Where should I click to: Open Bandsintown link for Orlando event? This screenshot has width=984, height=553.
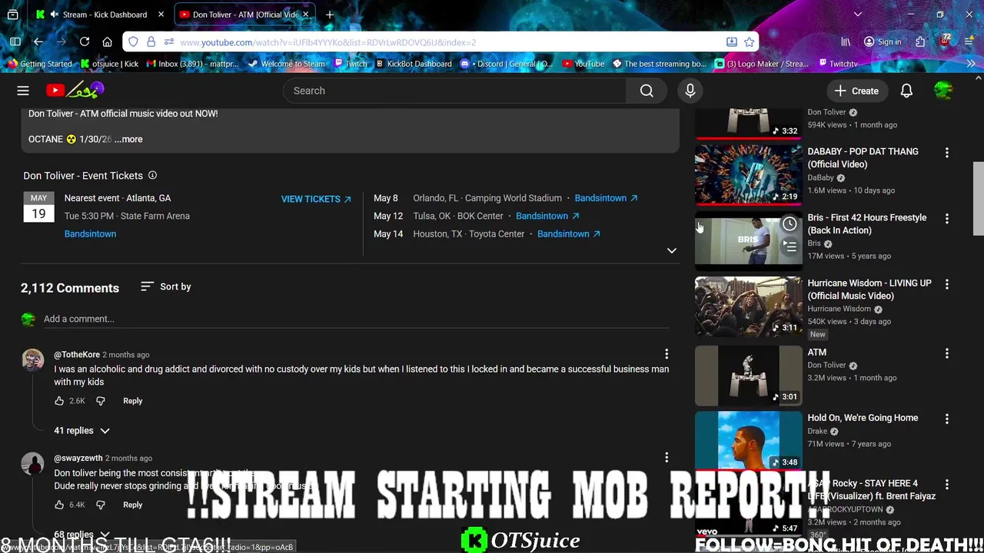click(x=606, y=198)
